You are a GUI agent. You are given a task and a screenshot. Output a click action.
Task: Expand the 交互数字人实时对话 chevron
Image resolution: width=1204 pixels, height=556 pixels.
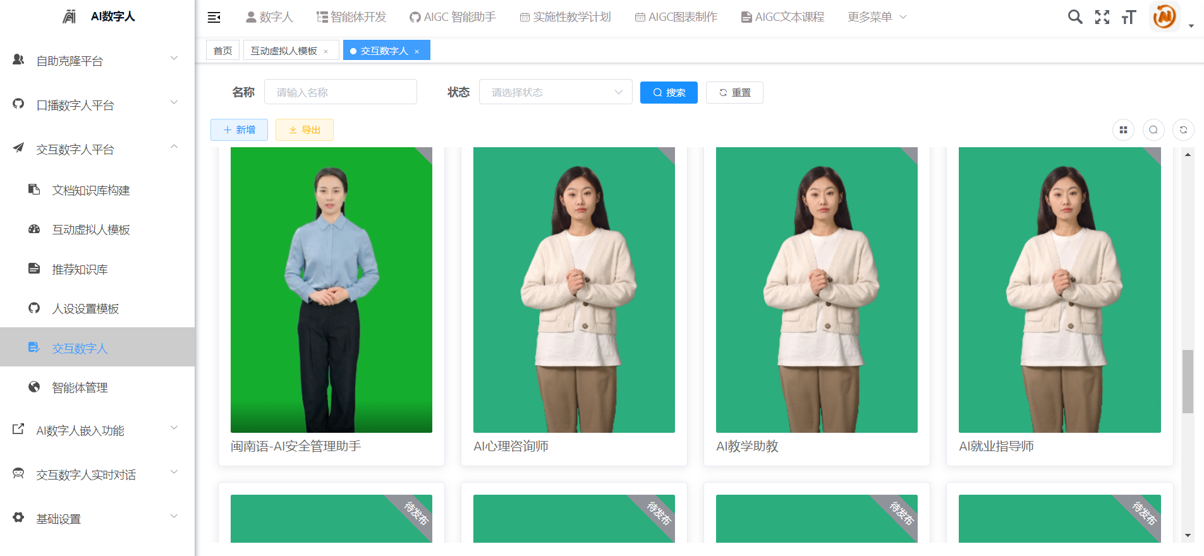tap(174, 472)
